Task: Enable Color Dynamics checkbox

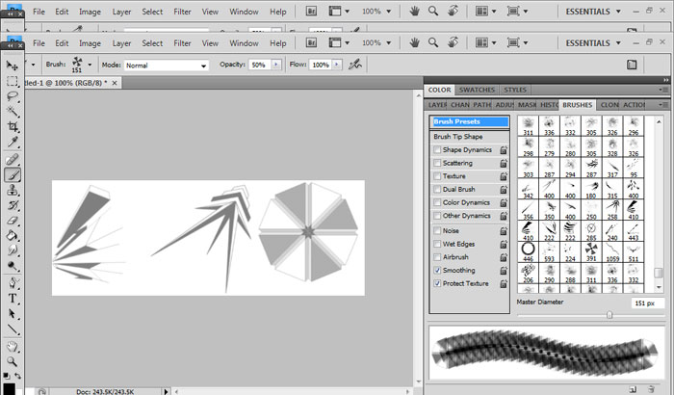Action: [x=437, y=202]
